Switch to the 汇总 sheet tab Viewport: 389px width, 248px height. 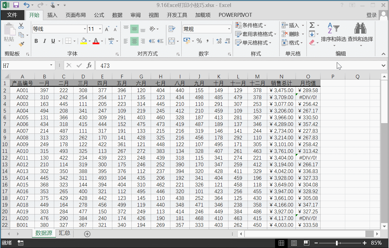[64, 233]
